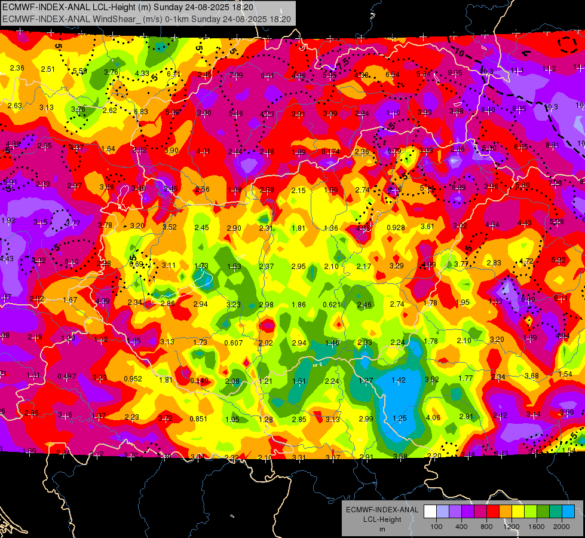Click the wind shear value 9.55

(x=455, y=73)
